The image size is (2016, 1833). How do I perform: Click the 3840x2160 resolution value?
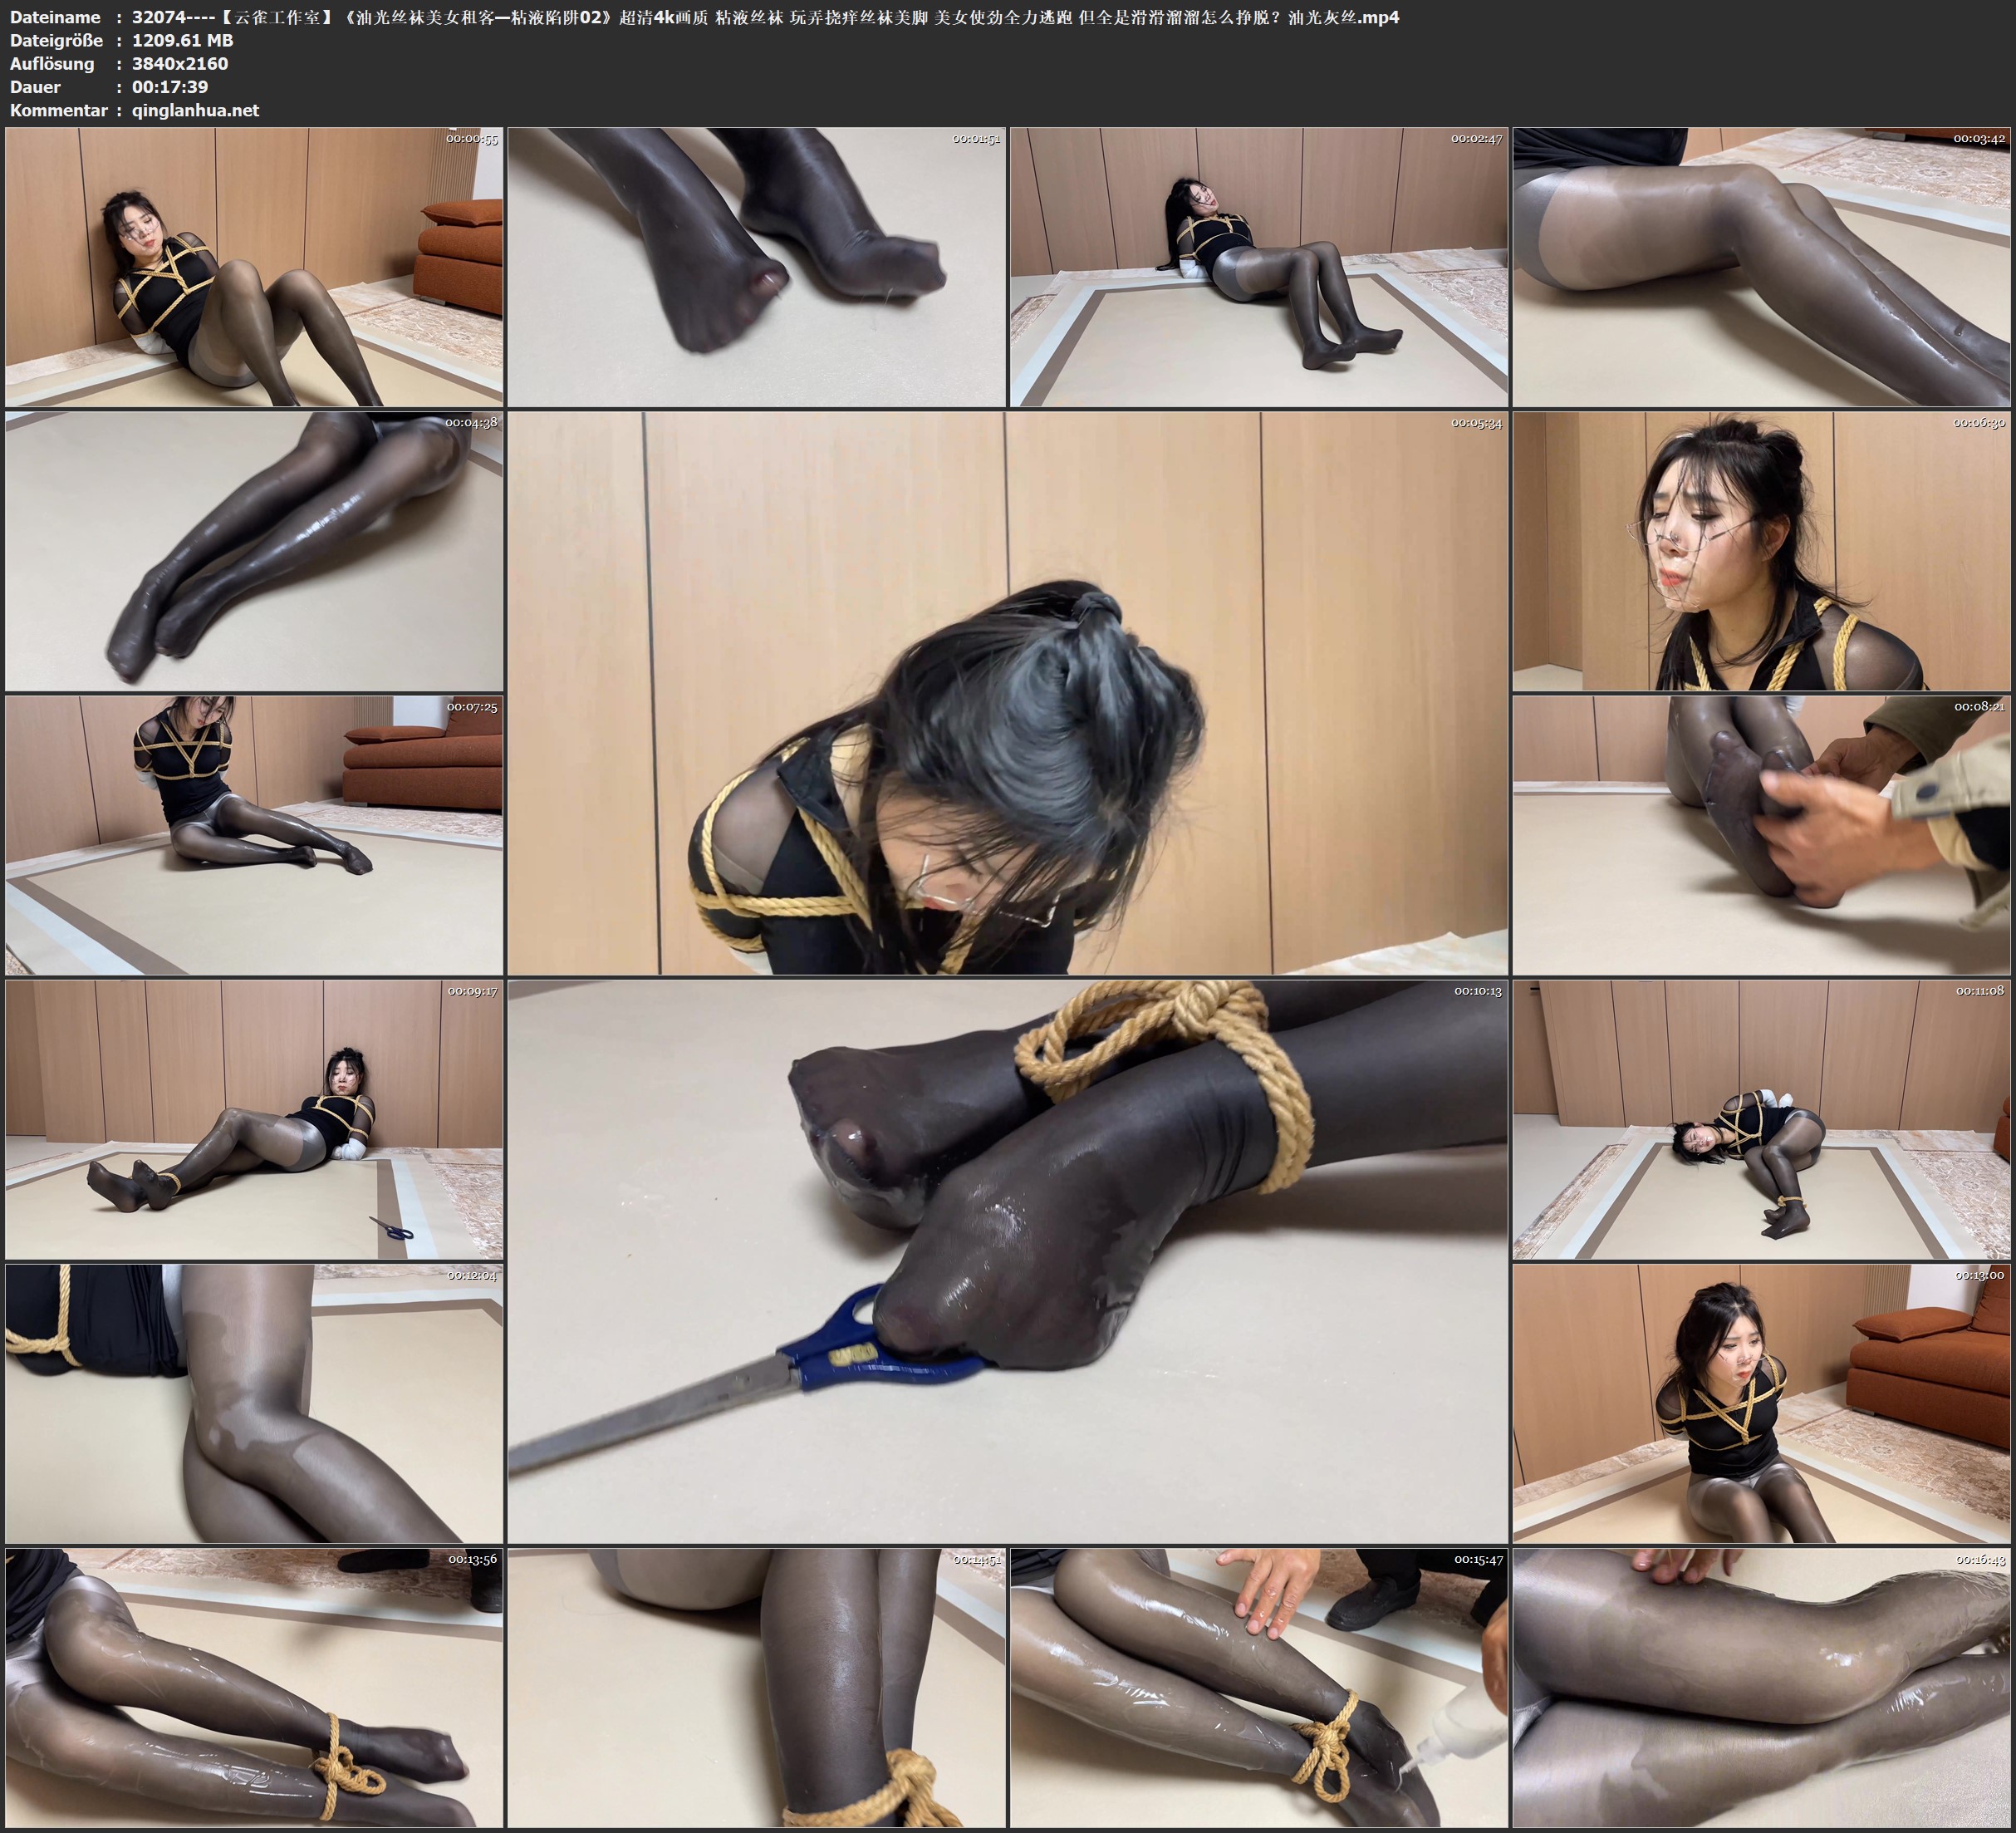[180, 64]
